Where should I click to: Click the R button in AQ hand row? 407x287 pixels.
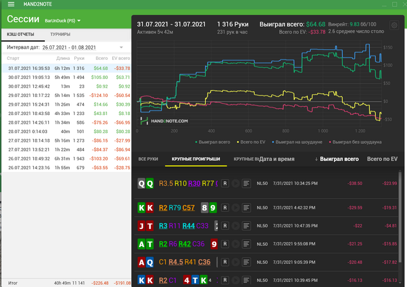tap(225, 262)
